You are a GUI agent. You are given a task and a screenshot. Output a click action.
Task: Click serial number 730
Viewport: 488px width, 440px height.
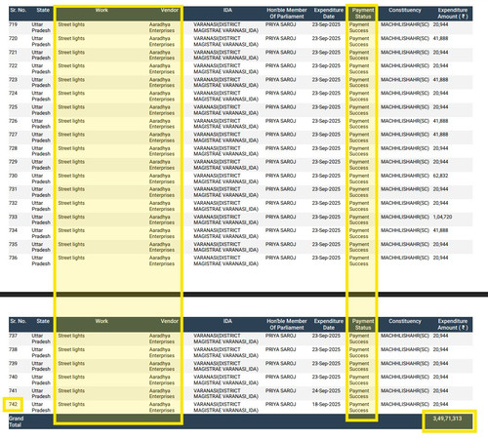14,176
